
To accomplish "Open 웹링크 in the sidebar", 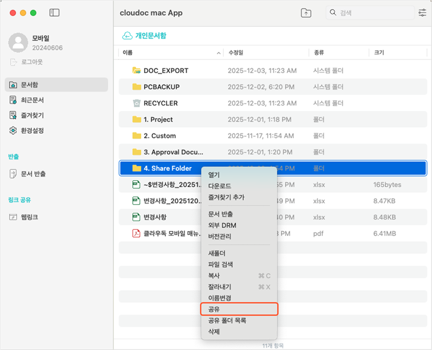I will pos(30,217).
